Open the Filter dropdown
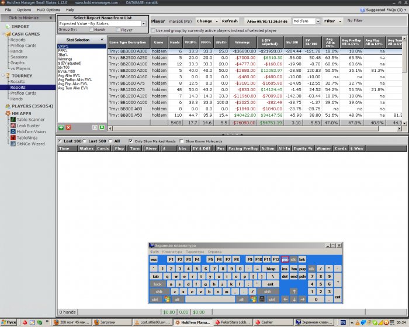Image resolution: width=409 pixels, height=327 pixels. pyautogui.click(x=332, y=21)
